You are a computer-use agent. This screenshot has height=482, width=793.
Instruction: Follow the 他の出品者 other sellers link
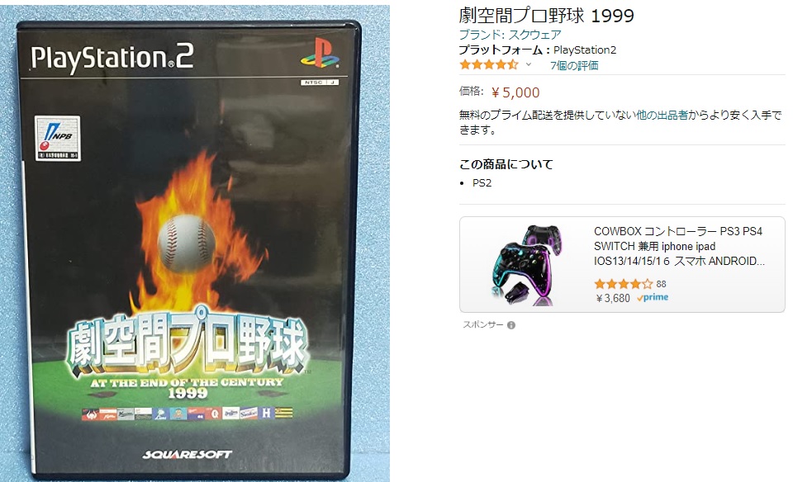(x=662, y=116)
